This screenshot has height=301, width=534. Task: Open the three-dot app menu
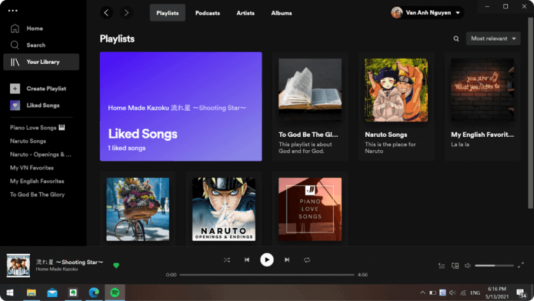coord(13,11)
